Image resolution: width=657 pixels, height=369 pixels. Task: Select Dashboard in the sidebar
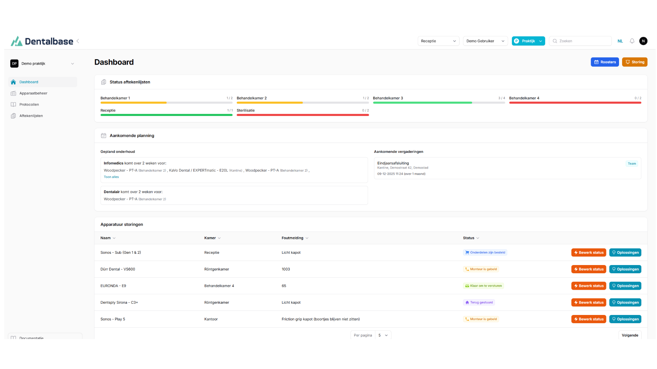click(x=29, y=82)
